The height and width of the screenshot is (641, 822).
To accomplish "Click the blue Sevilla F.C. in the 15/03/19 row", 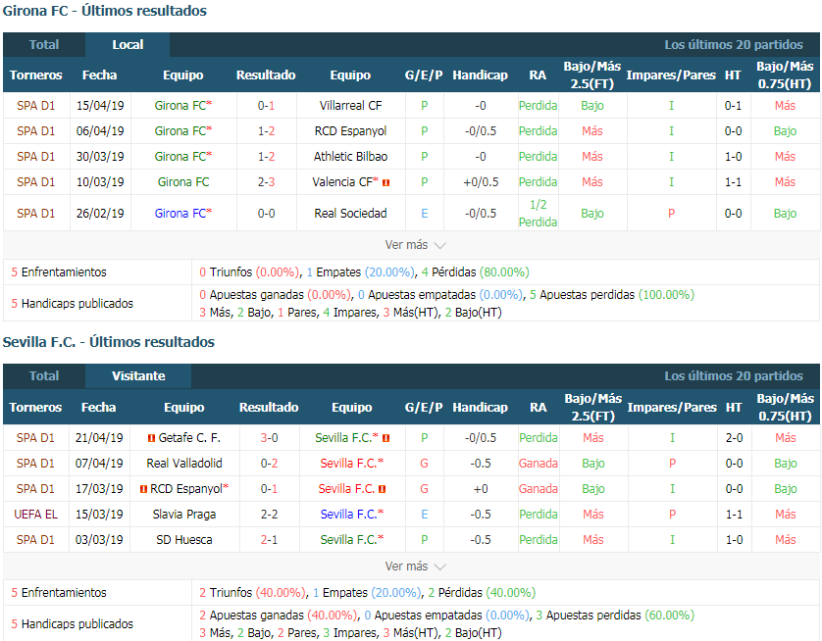I will point(348,515).
